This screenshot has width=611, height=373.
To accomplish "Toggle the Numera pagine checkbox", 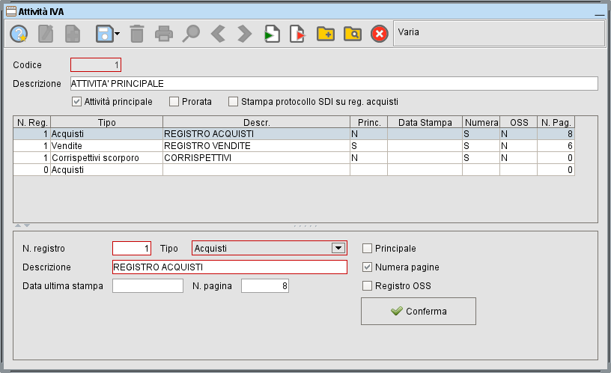I will pos(367,267).
